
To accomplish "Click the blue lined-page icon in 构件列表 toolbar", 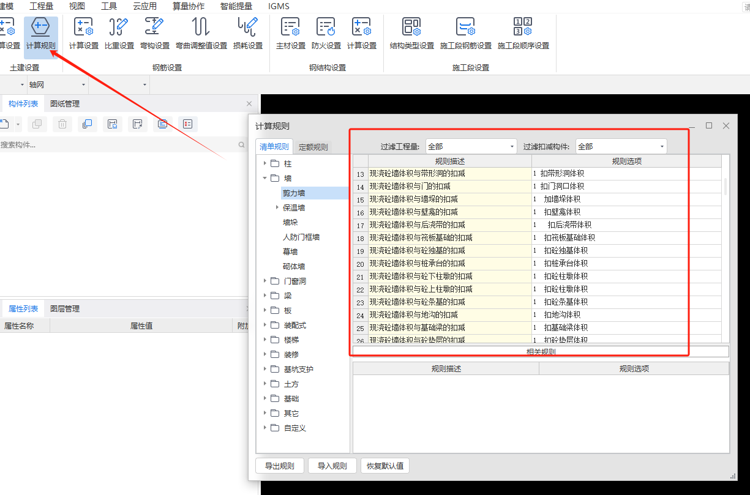I will (x=162, y=124).
